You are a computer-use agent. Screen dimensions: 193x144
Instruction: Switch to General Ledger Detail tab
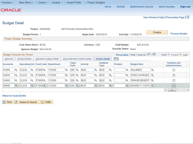pyautogui.click(x=47, y=59)
